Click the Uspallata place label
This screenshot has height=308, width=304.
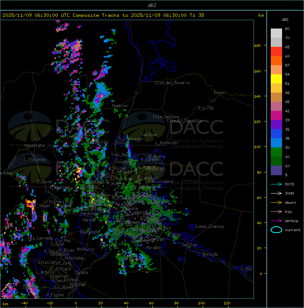(x=34, y=146)
